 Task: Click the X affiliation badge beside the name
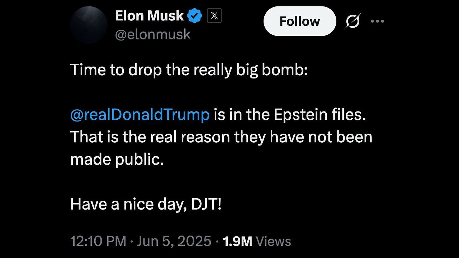point(214,16)
